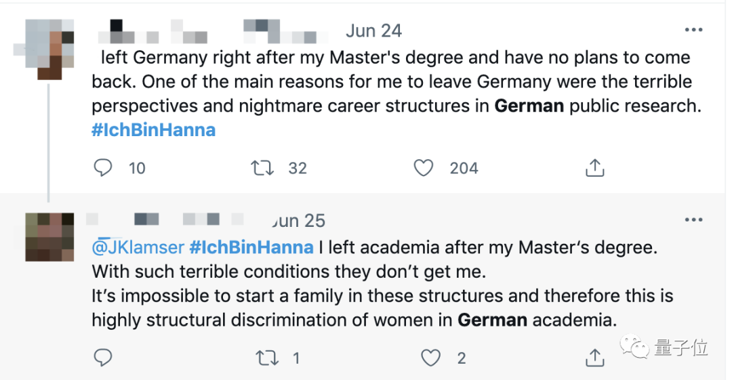
Task: Open more options on first tweet
Action: coord(693,30)
